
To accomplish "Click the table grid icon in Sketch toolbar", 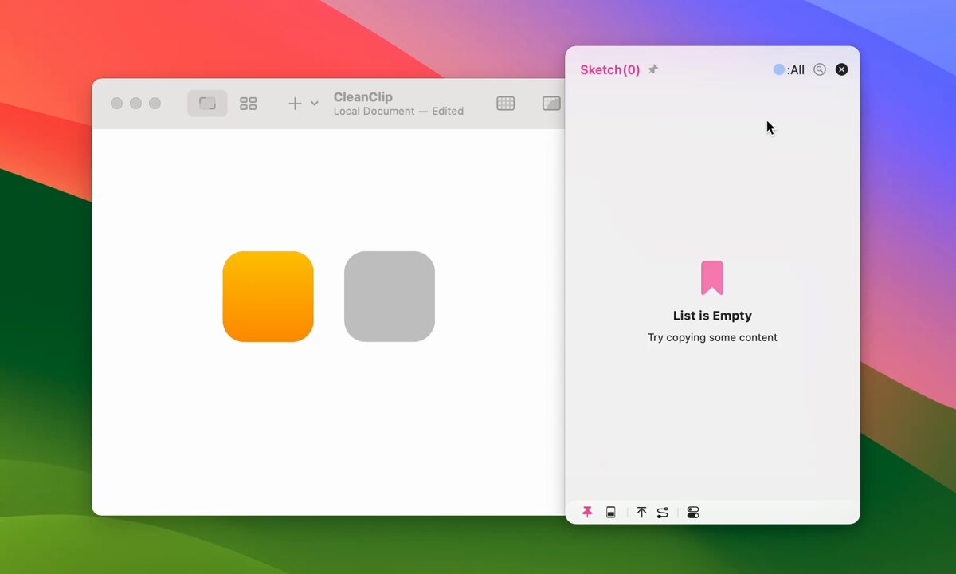I will point(505,104).
